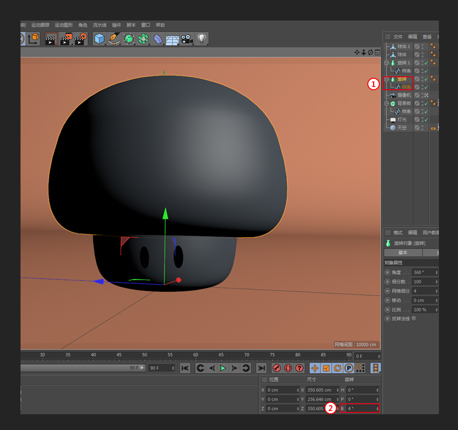Toggle the green checkmark for 灯光 object
Viewport: 458px width, 430px height.
(x=426, y=119)
